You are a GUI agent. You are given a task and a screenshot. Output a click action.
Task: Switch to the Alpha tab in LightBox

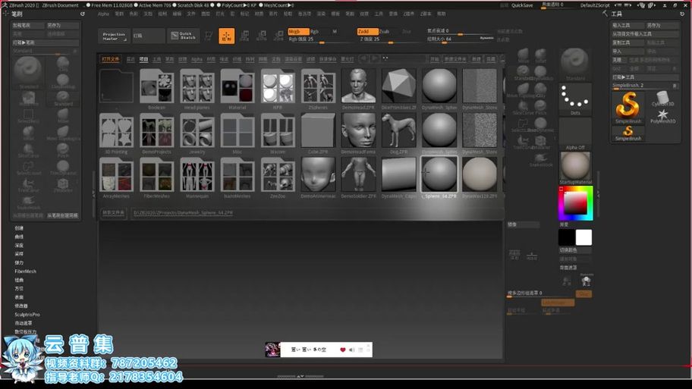197,59
